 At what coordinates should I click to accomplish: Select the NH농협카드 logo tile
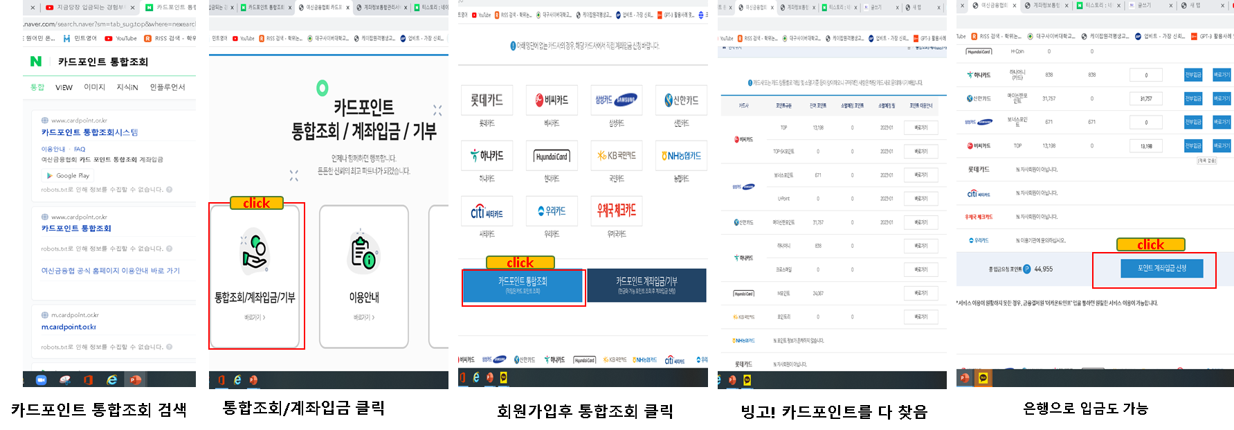click(x=682, y=156)
